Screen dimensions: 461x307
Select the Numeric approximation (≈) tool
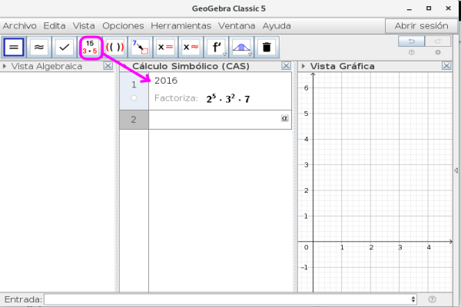(x=39, y=47)
